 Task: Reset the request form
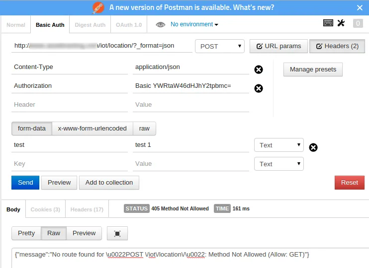350,183
